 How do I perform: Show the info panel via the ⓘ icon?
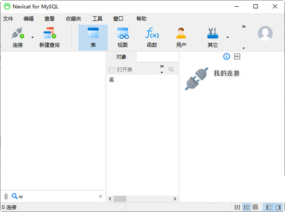pos(227,56)
